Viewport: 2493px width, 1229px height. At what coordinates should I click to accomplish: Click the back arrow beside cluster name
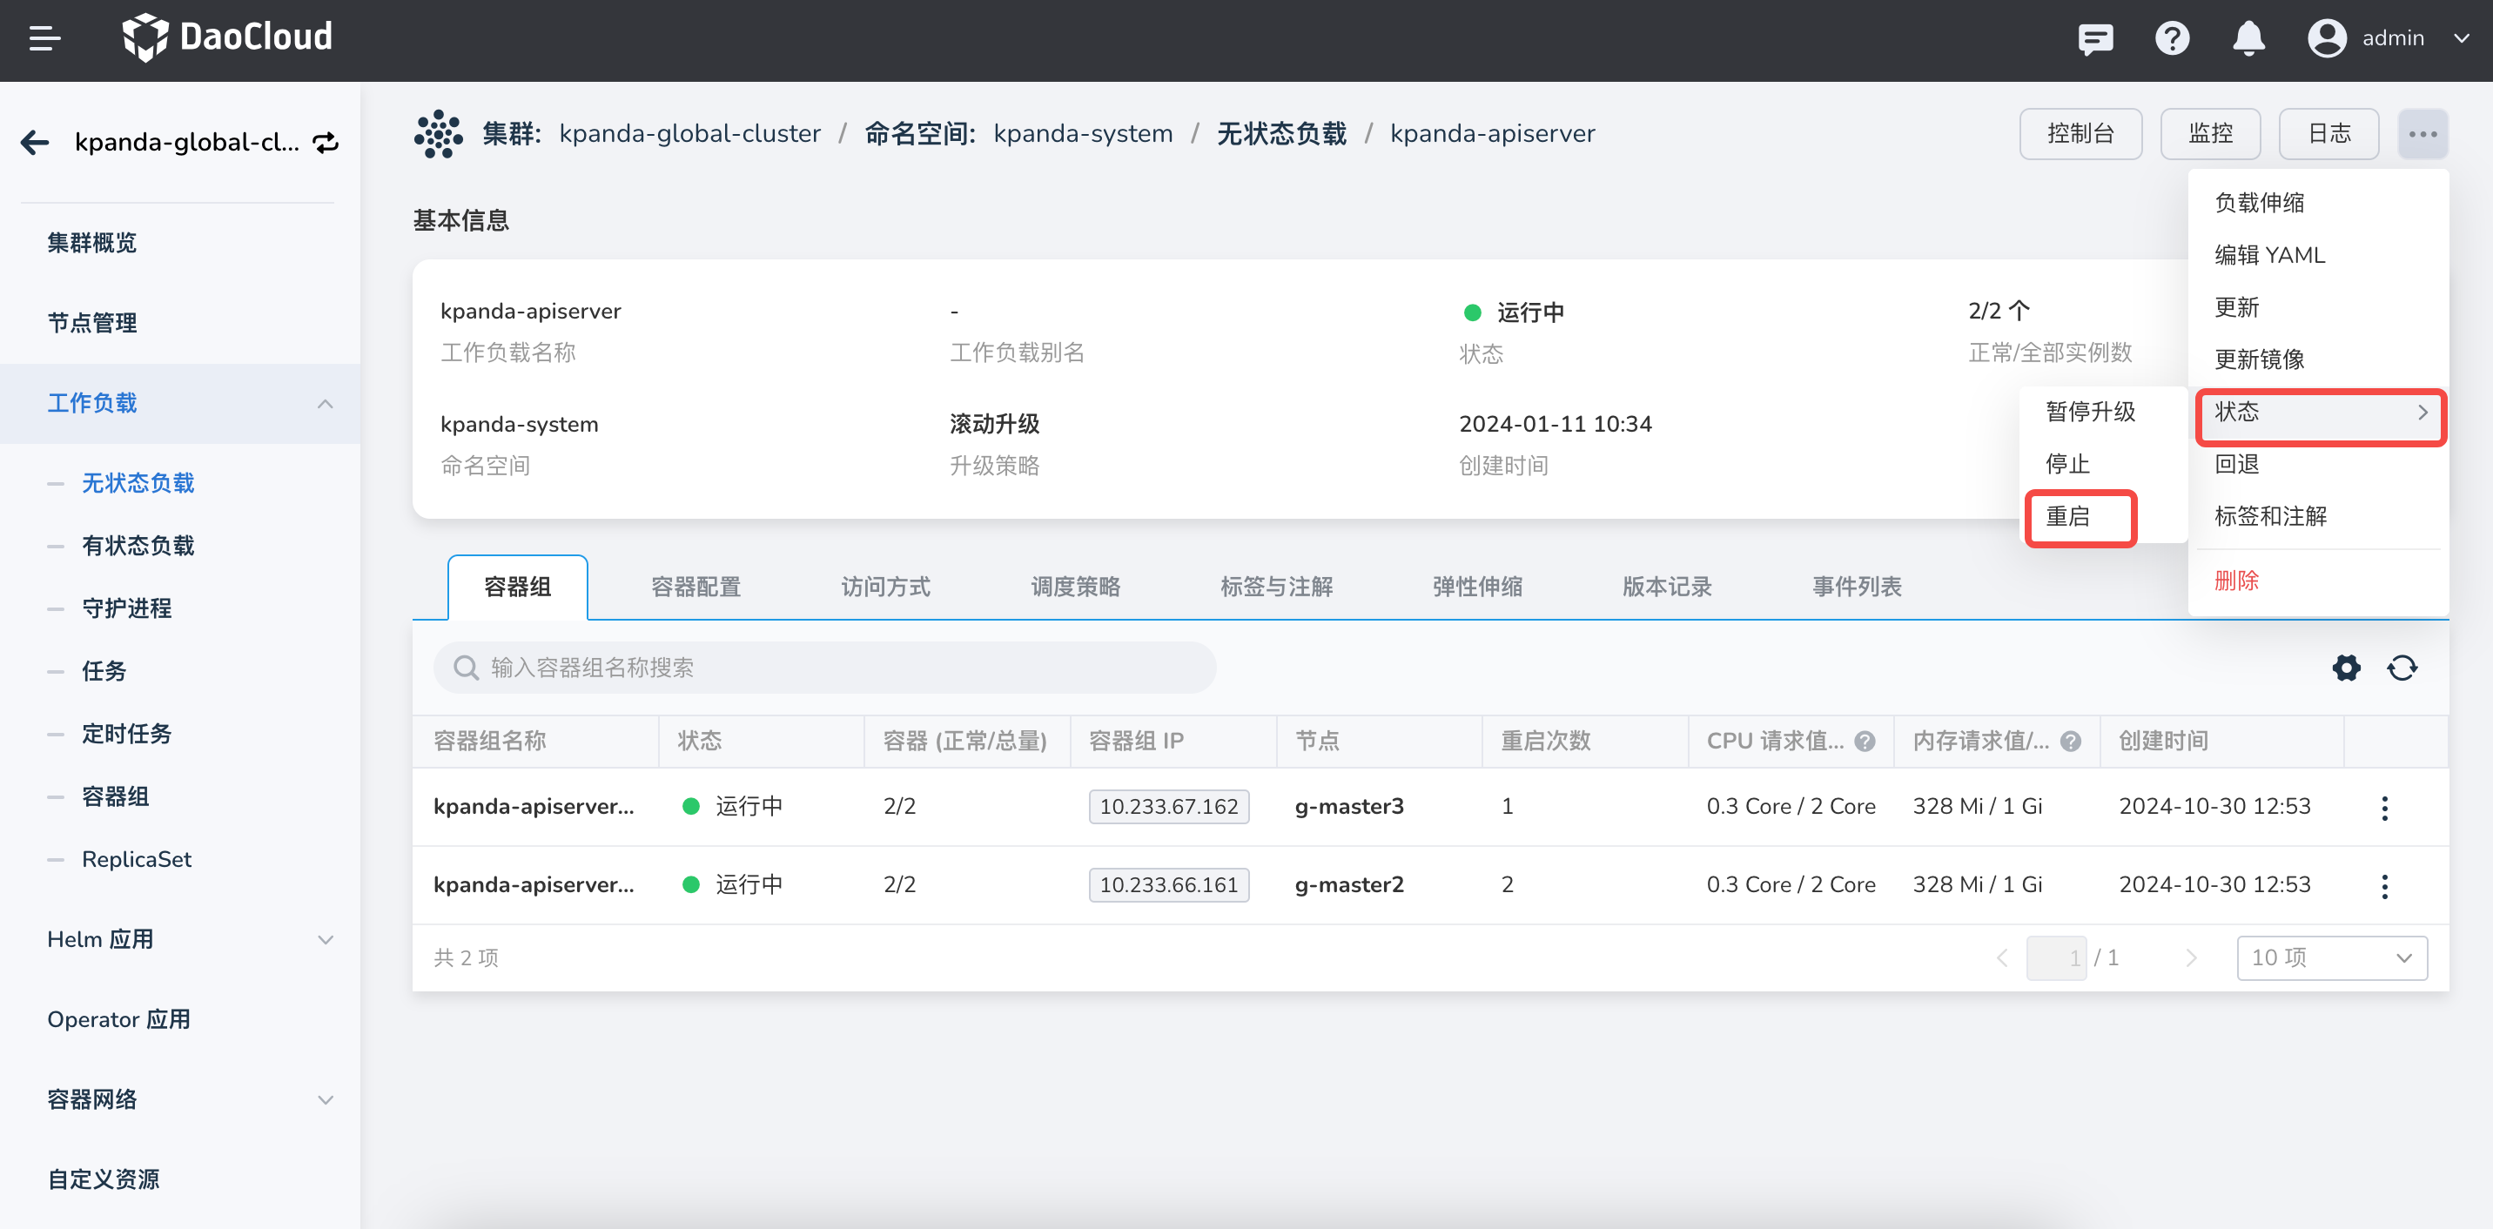(x=35, y=142)
